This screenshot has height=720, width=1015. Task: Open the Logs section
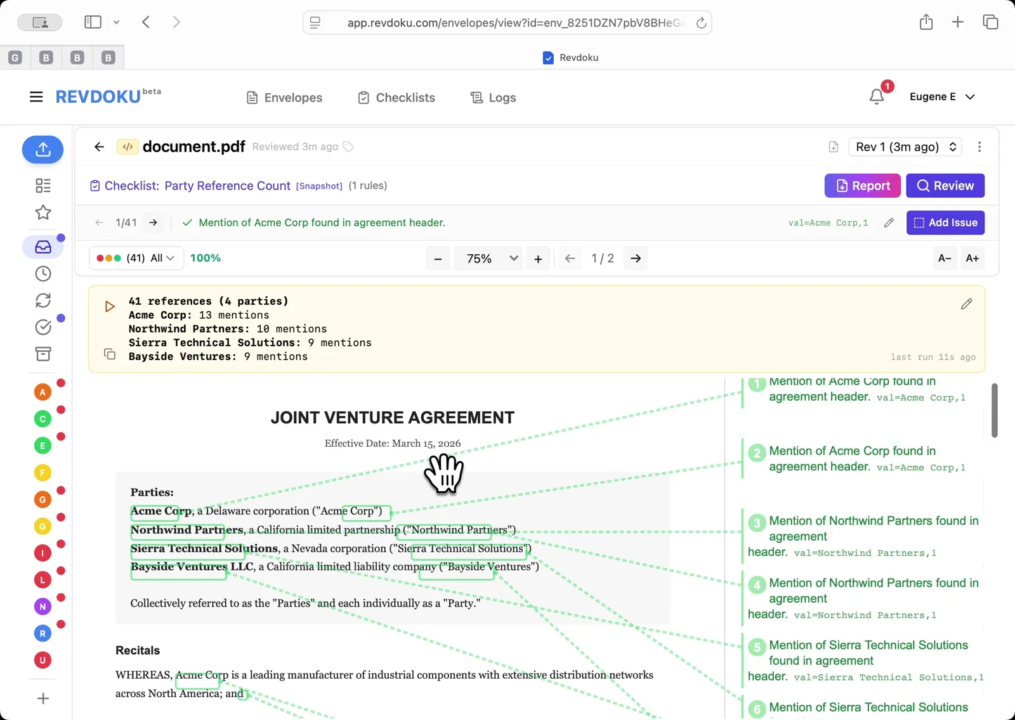492,97
